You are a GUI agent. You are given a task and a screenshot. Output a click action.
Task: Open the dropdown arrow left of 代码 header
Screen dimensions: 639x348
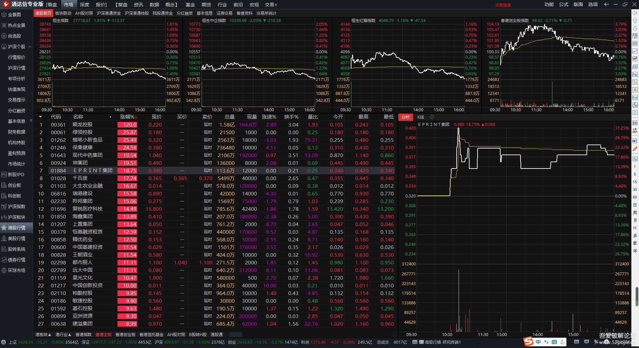pos(40,117)
